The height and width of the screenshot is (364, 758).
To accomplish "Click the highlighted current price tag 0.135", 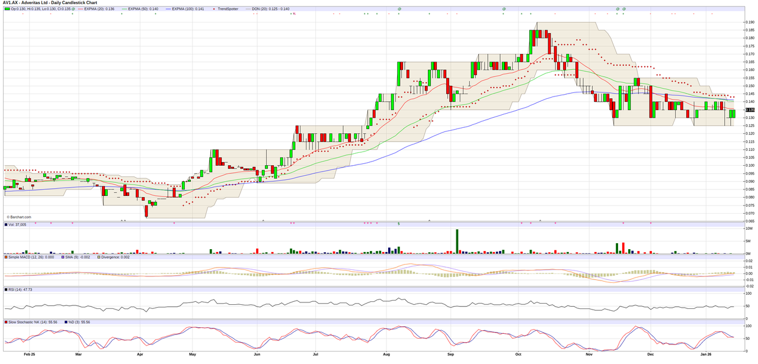I will pos(749,109).
